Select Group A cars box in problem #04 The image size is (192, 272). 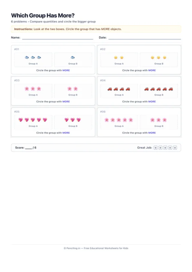pyautogui.click(x=119, y=91)
